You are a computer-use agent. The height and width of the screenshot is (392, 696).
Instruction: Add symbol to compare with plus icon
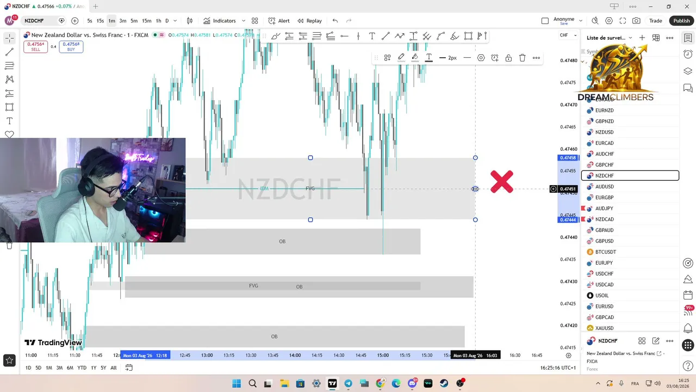[x=74, y=21]
